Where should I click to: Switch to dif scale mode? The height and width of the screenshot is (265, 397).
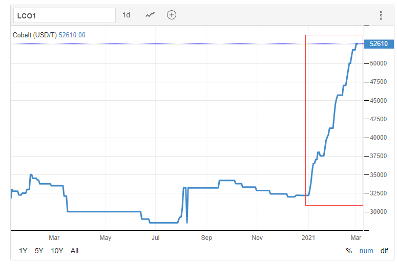[x=384, y=251]
